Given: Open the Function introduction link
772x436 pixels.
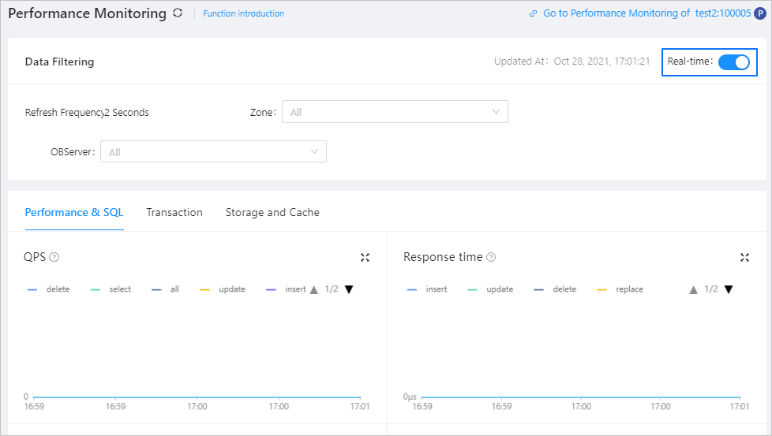Looking at the screenshot, I should tap(243, 13).
